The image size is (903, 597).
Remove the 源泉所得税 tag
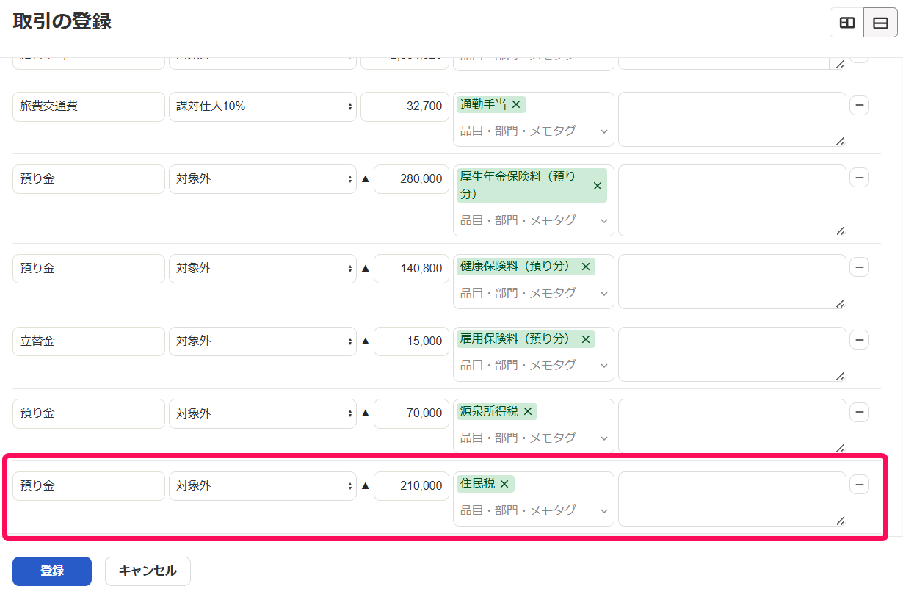tap(528, 411)
